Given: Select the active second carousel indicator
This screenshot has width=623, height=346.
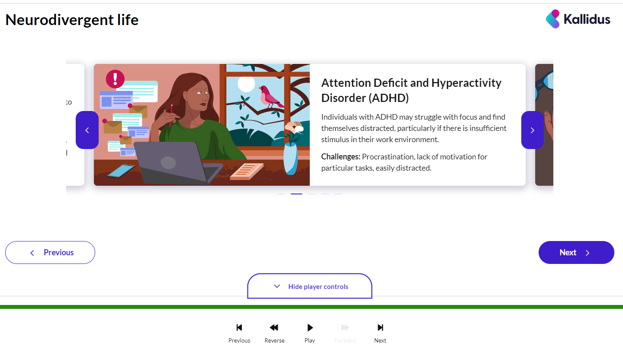Looking at the screenshot, I should [296, 194].
